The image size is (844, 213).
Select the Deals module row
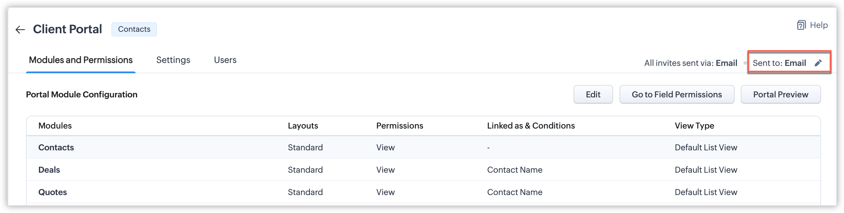coord(49,170)
